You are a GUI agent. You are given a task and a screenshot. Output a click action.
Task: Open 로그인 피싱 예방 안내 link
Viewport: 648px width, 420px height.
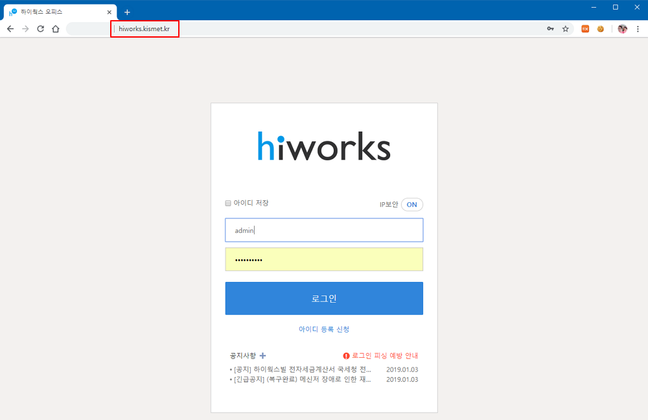[385, 356]
